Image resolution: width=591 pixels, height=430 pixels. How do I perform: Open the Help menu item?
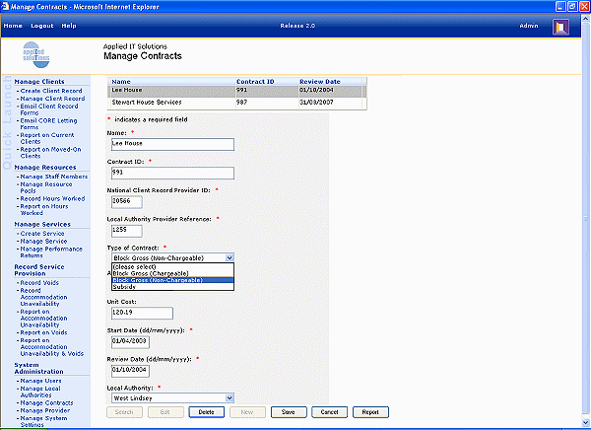pyautogui.click(x=69, y=25)
